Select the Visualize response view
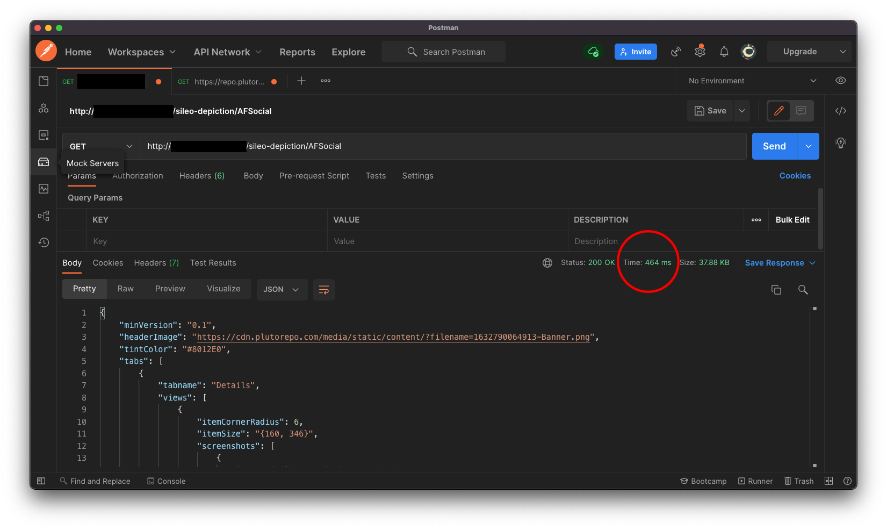Viewport: 887px width, 529px height. (224, 289)
